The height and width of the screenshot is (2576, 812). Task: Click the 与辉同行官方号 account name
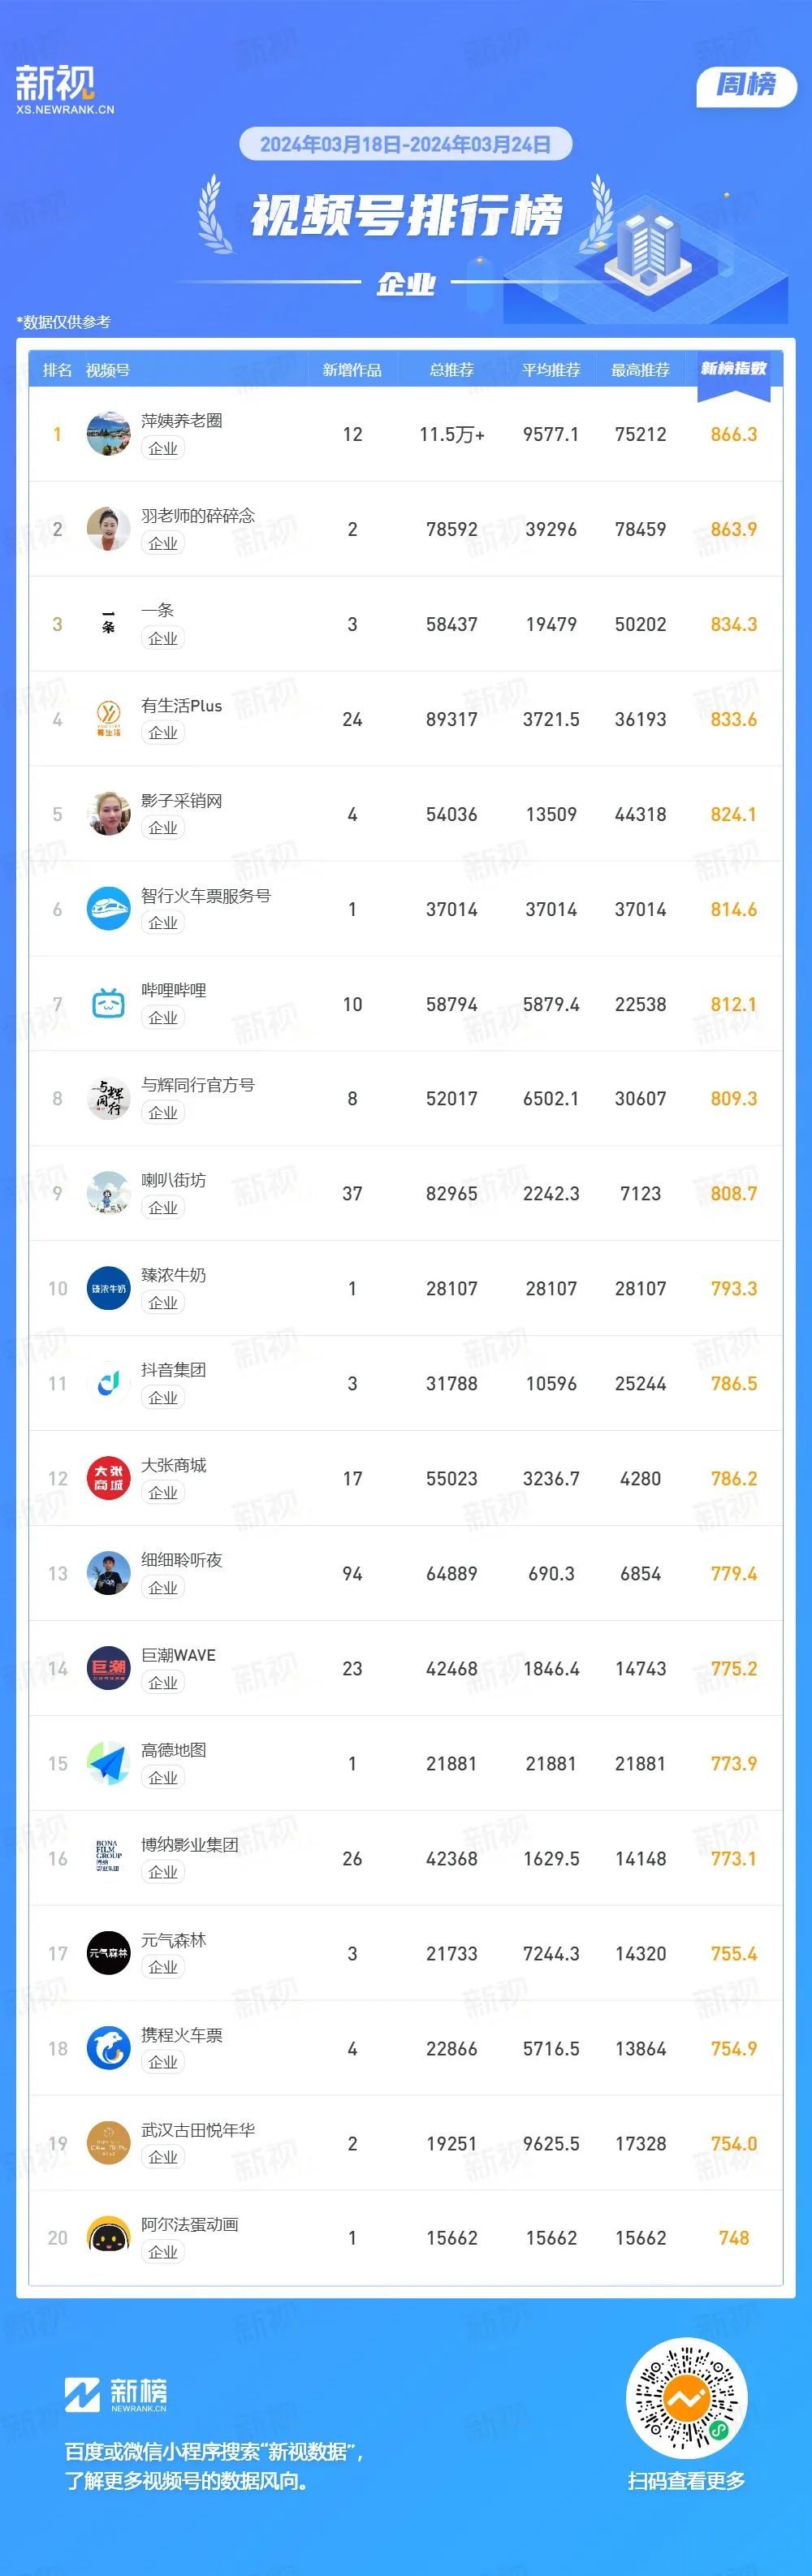click(198, 1085)
